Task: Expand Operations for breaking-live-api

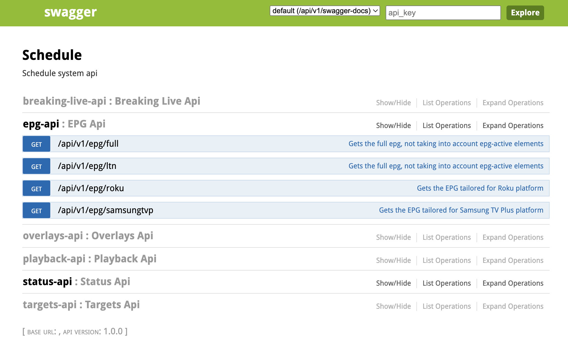Action: [x=513, y=102]
